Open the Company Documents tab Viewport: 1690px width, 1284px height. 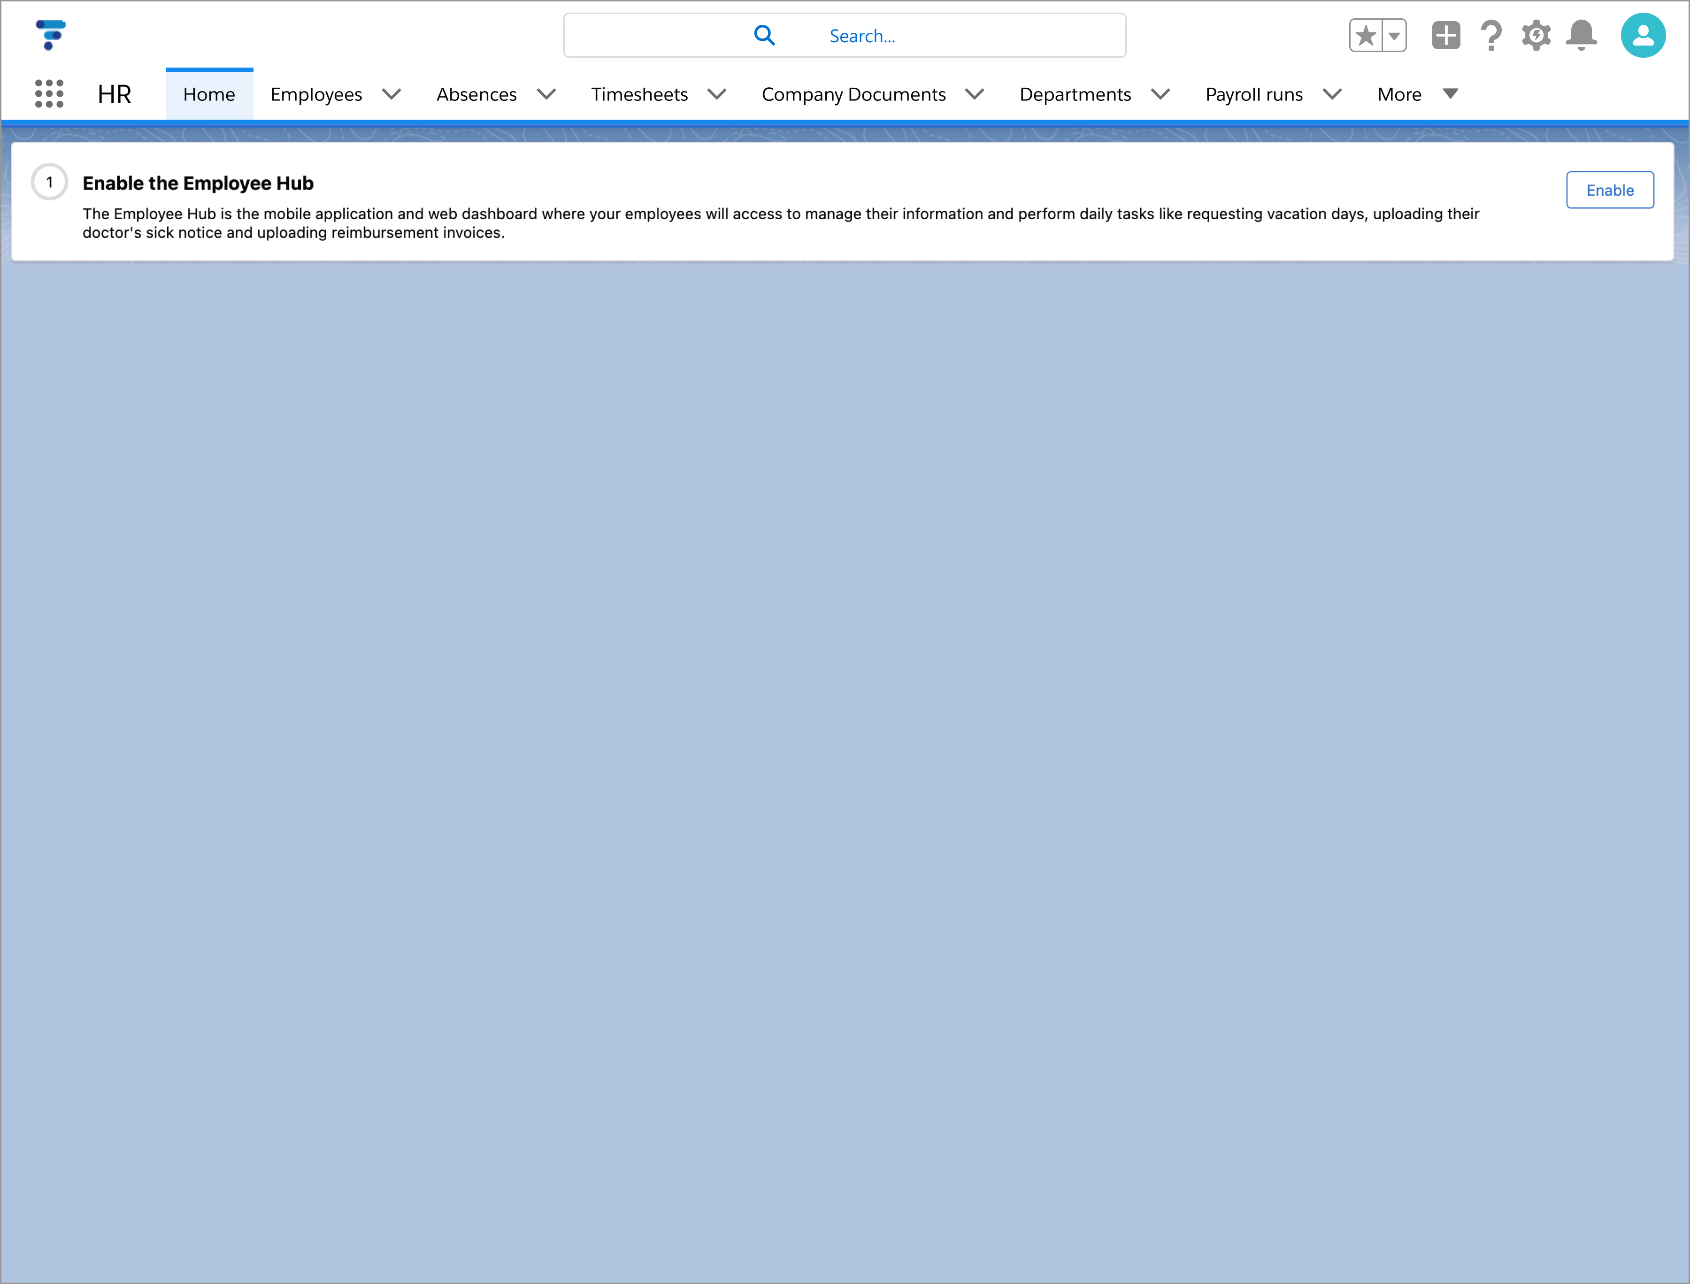coord(853,94)
